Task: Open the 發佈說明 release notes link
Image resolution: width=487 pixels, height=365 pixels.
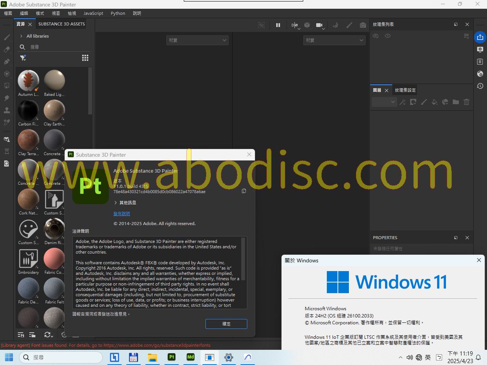Action: (x=122, y=214)
